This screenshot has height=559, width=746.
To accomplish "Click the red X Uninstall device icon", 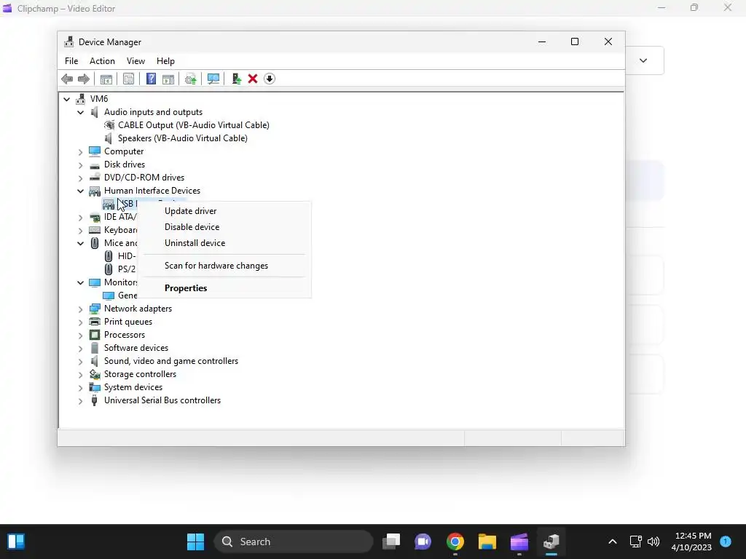I will (253, 79).
